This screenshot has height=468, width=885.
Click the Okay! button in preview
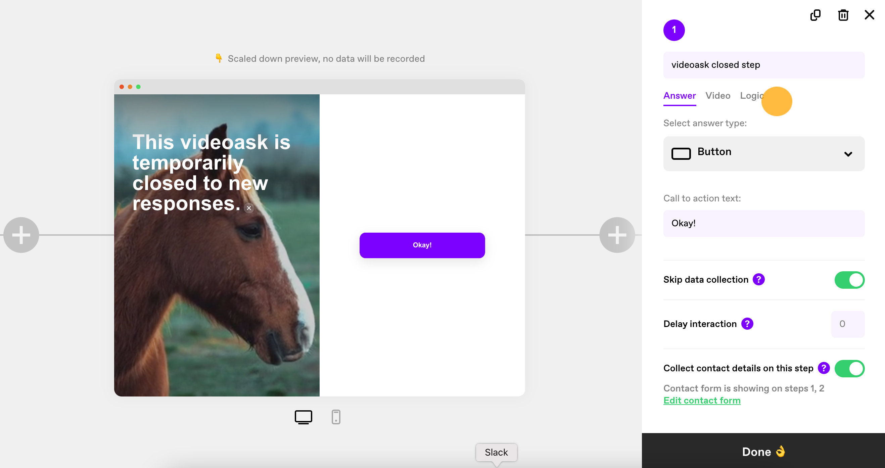422,245
